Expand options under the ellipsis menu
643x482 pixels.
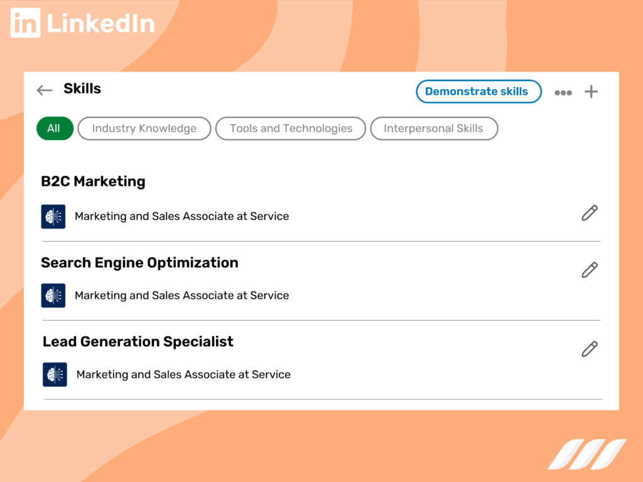(563, 92)
